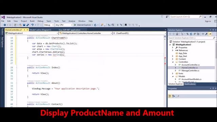217x122 pixels.
Task: Expand the References node in Solution Explorer
Action: click(173, 50)
